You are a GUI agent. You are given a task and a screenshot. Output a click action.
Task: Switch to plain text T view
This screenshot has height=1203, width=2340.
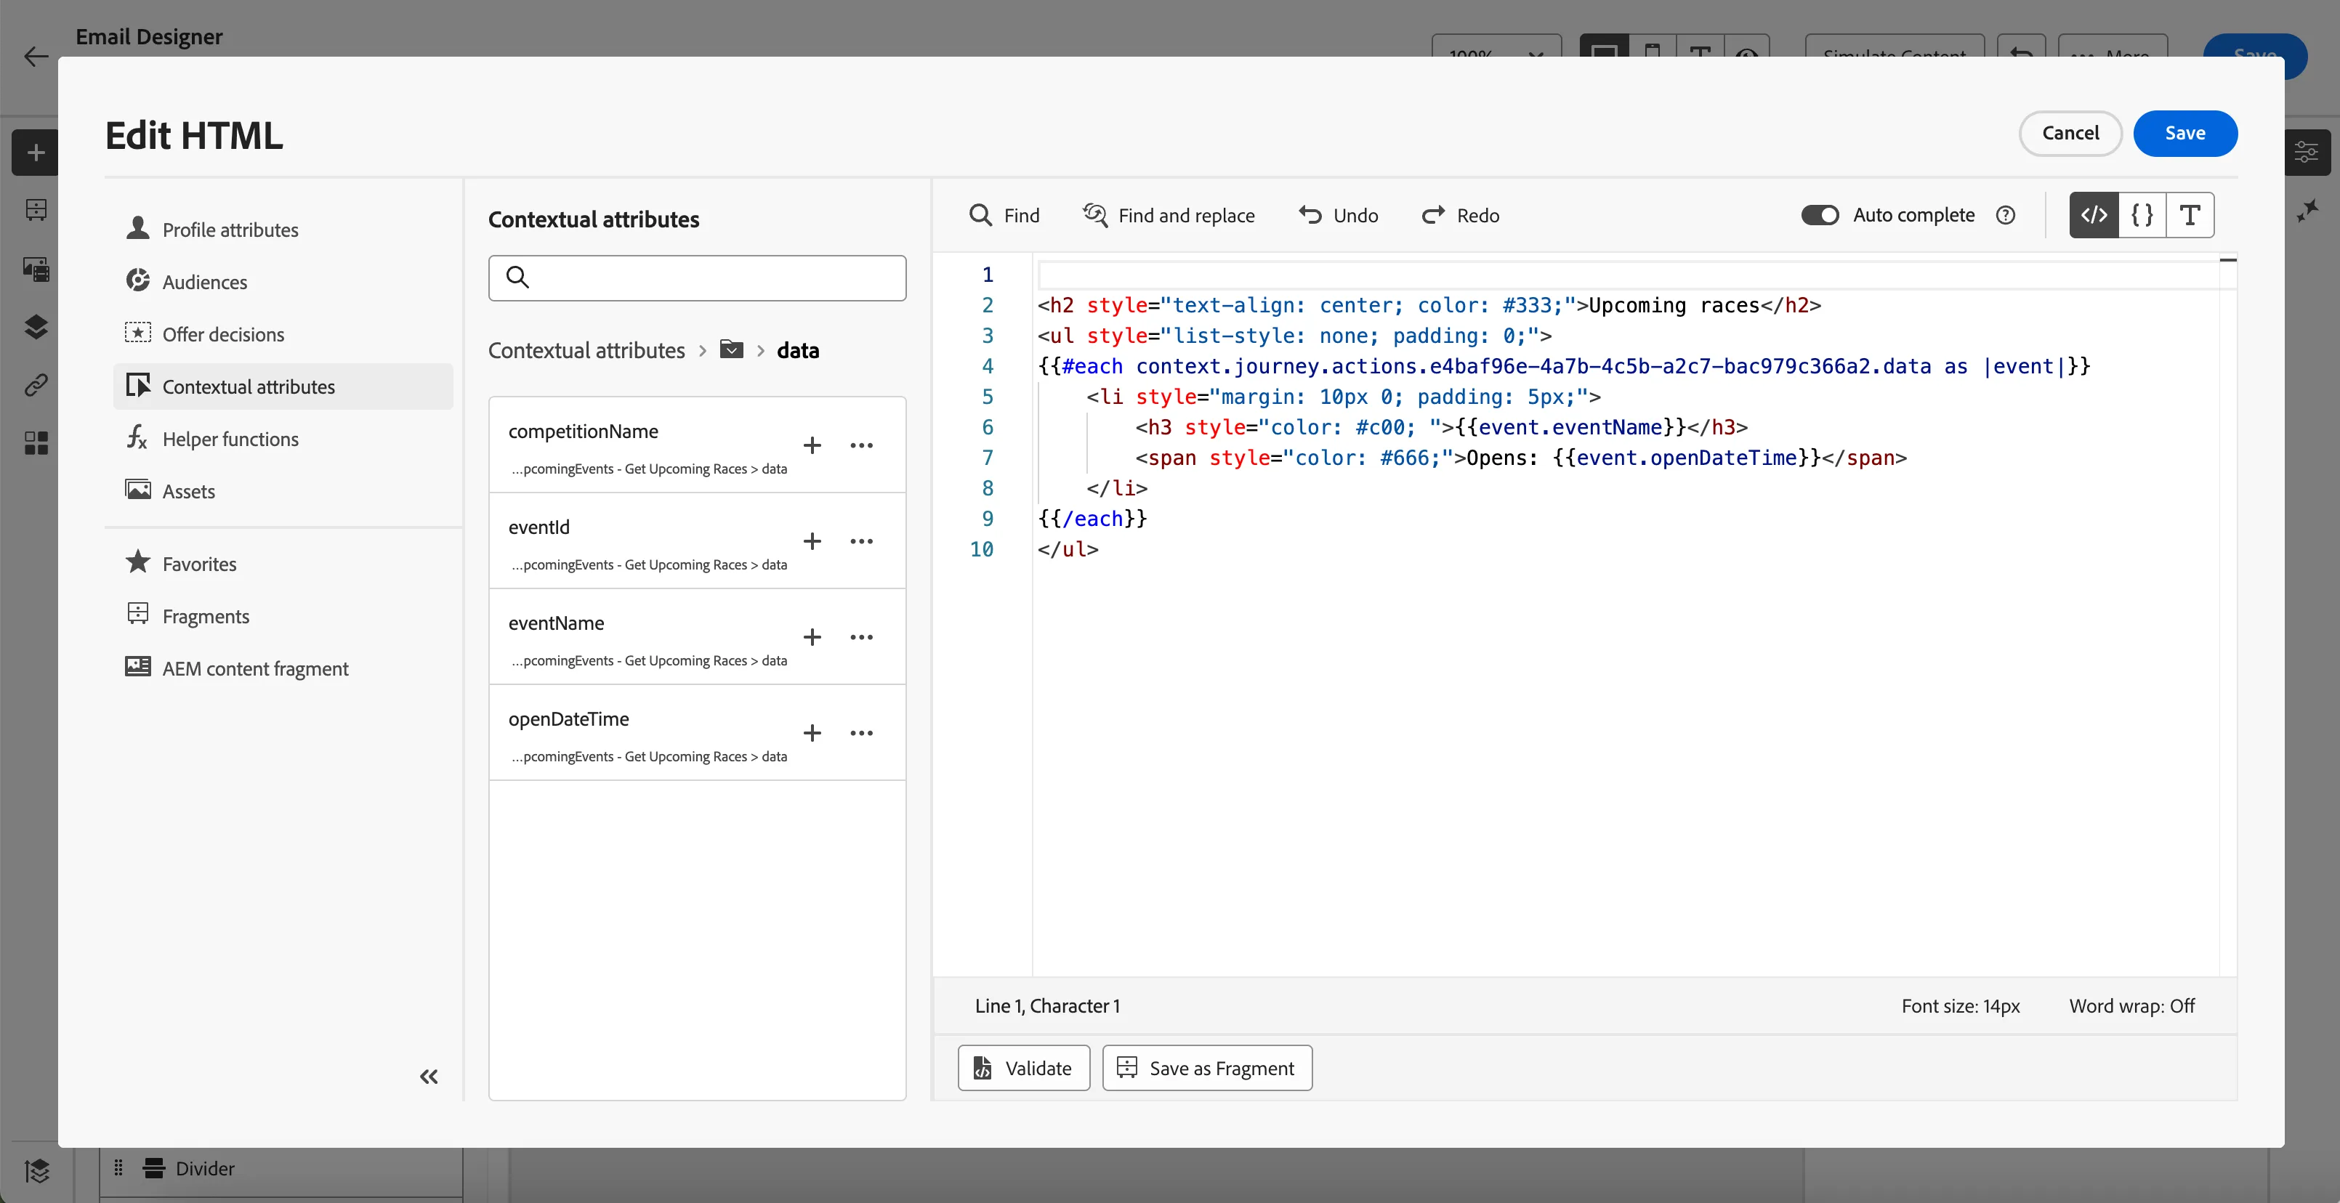click(2189, 215)
